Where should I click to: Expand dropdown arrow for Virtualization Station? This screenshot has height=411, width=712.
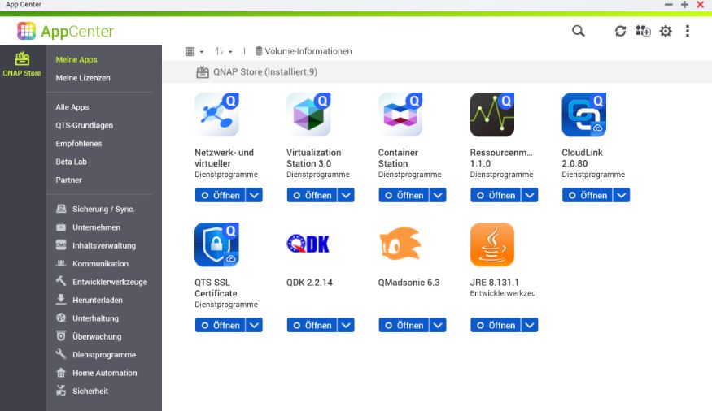tap(346, 195)
